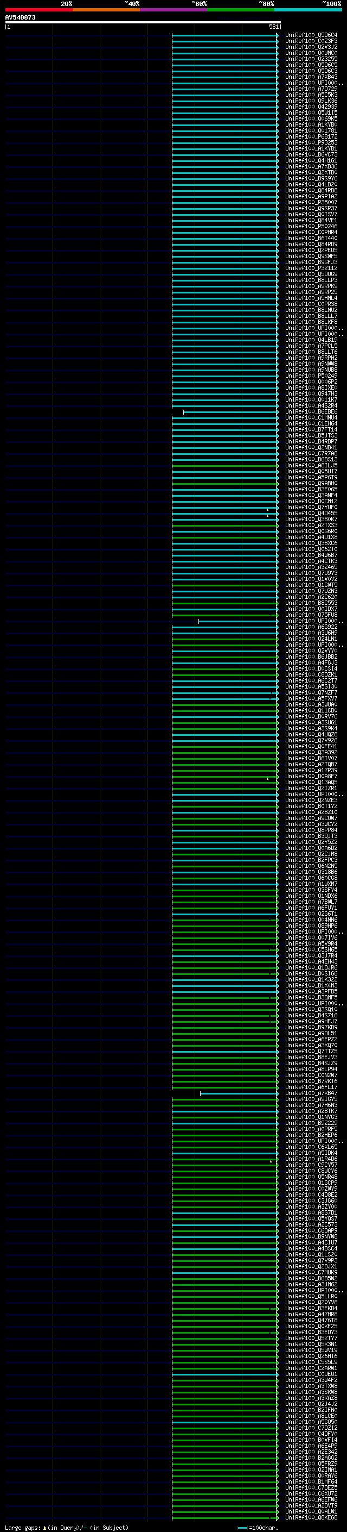This screenshot has width=347, height=1532.
Task: Select the UniRef100_Q8PP84 label
Action: pos(311,830)
